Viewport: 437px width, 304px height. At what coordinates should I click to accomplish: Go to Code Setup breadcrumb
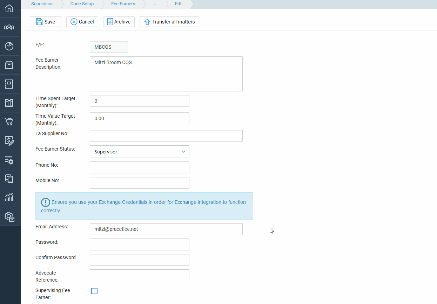click(x=82, y=4)
